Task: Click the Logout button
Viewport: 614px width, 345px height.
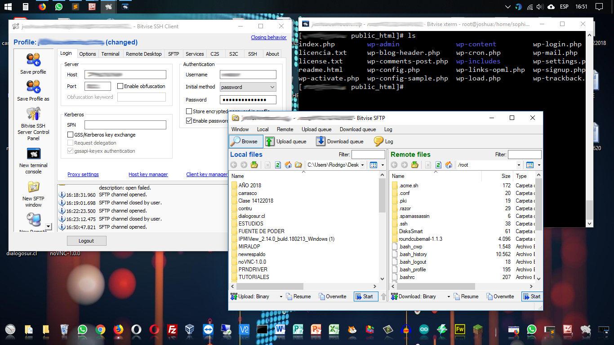Action: click(x=86, y=241)
